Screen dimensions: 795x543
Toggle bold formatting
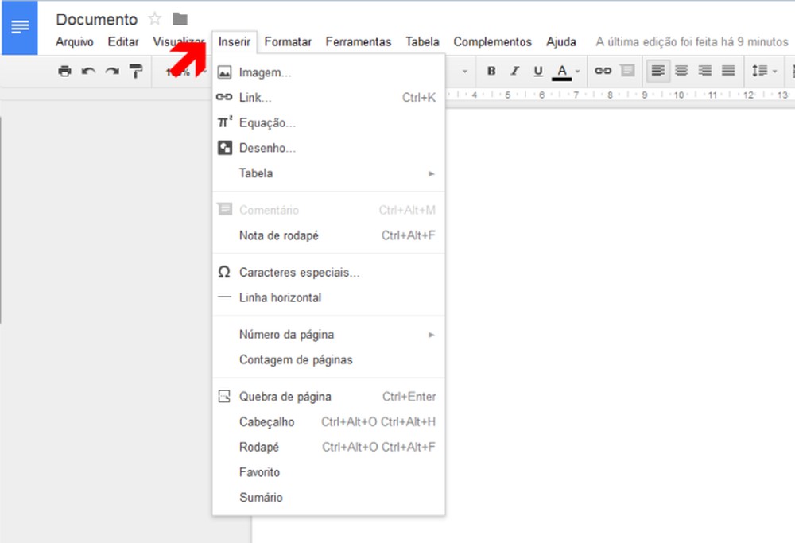491,71
